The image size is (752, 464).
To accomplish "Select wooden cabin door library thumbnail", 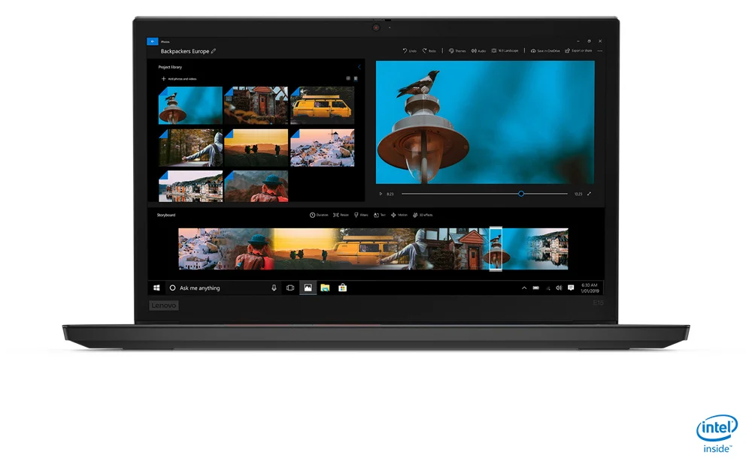I will (x=256, y=105).
